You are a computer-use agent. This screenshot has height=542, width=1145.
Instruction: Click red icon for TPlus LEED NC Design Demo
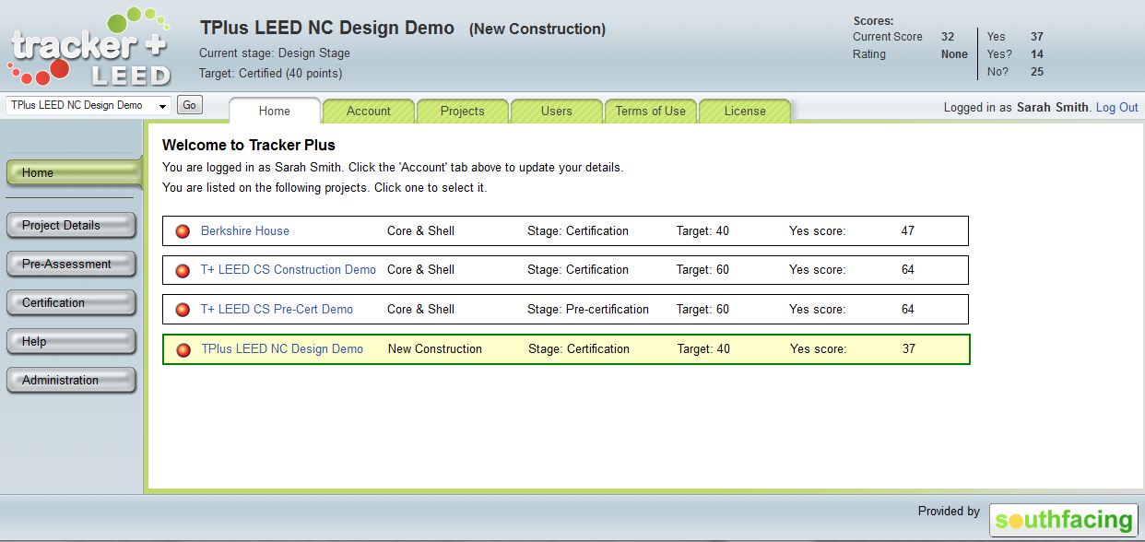(183, 349)
